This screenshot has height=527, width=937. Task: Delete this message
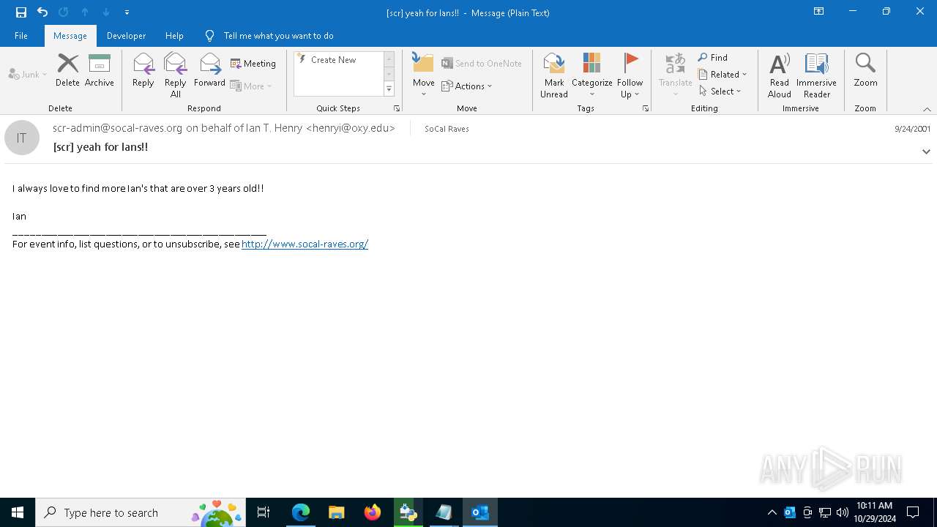pyautogui.click(x=67, y=70)
